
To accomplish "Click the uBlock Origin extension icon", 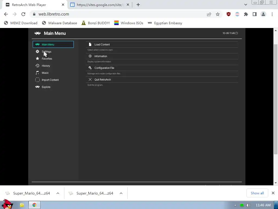I will tap(229, 14).
